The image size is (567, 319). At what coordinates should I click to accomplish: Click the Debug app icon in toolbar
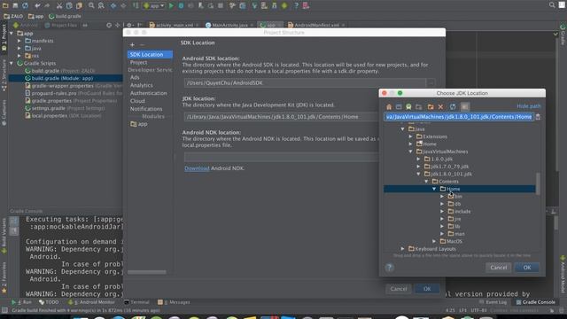[181, 5]
